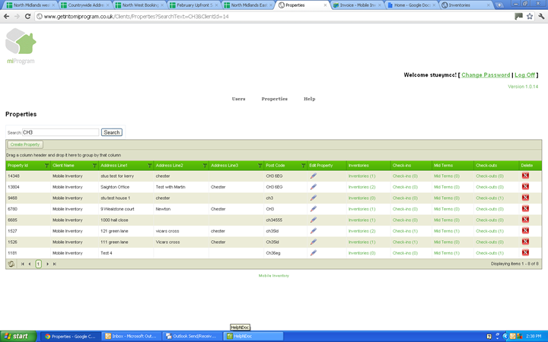The width and height of the screenshot is (548, 342).
Task: Click in the Search text field
Action: (60, 132)
